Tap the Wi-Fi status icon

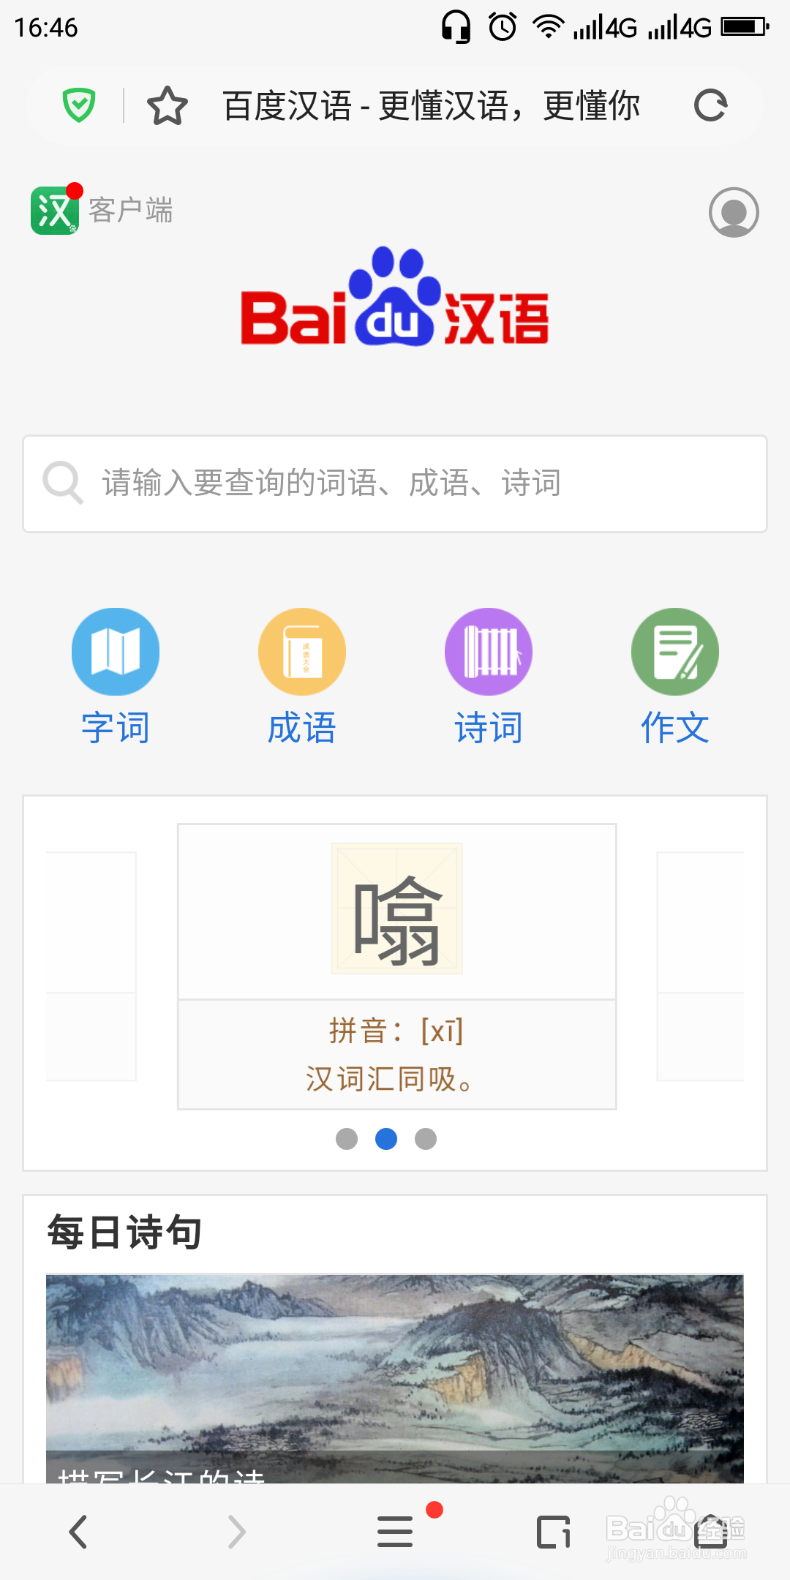[x=549, y=27]
